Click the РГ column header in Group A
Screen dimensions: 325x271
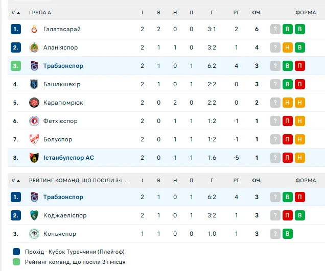[x=237, y=12]
